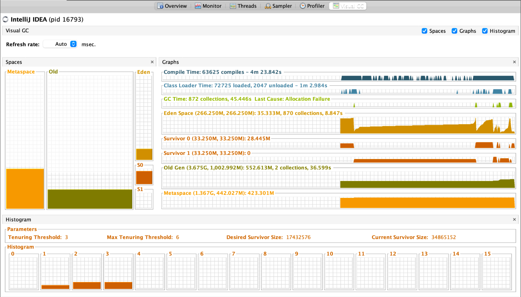
Task: Close the Graphs panel
Action: point(515,62)
